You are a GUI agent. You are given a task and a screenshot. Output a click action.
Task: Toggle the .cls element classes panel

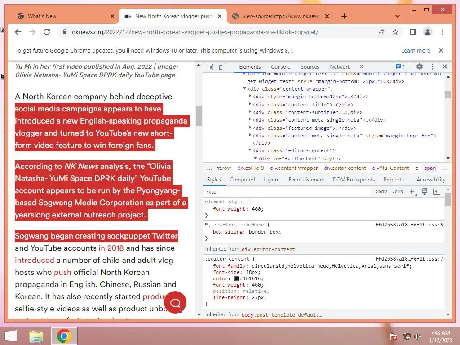(398, 192)
